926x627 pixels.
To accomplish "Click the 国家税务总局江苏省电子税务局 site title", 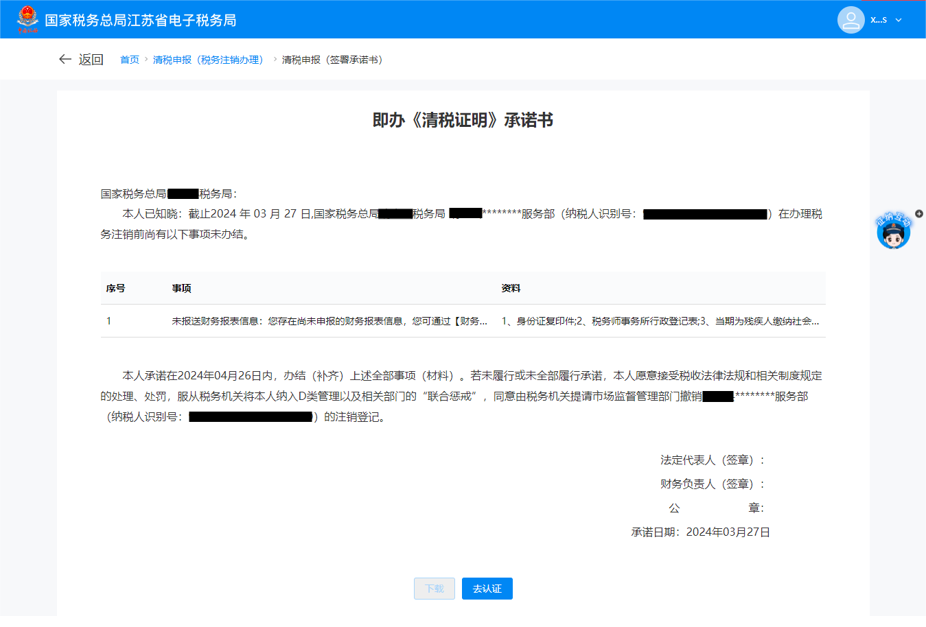I will [141, 21].
